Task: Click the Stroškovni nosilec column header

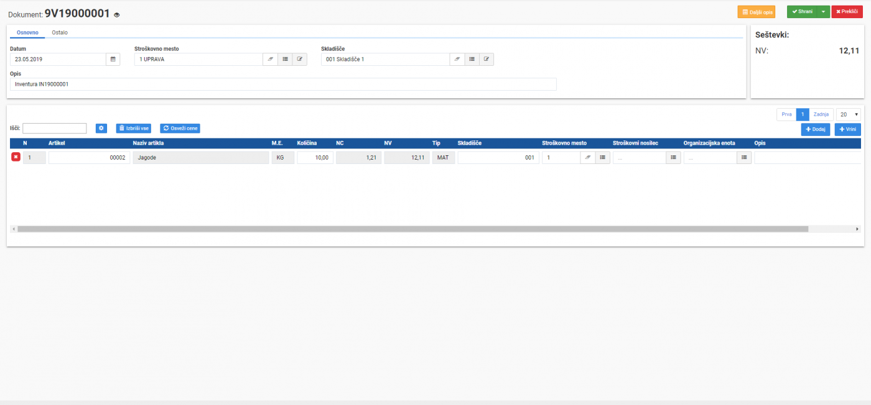Action: [636, 143]
